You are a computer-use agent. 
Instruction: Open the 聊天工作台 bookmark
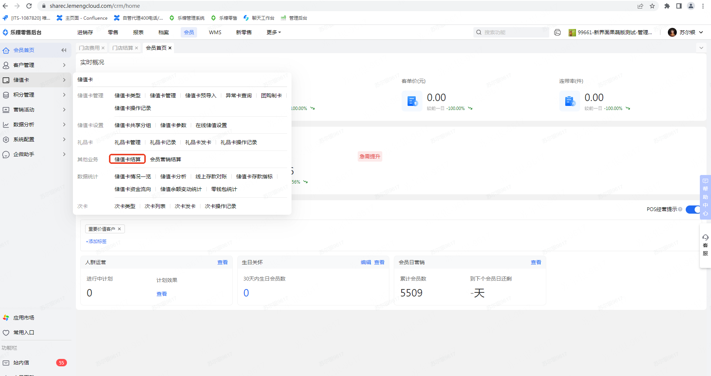pos(259,18)
